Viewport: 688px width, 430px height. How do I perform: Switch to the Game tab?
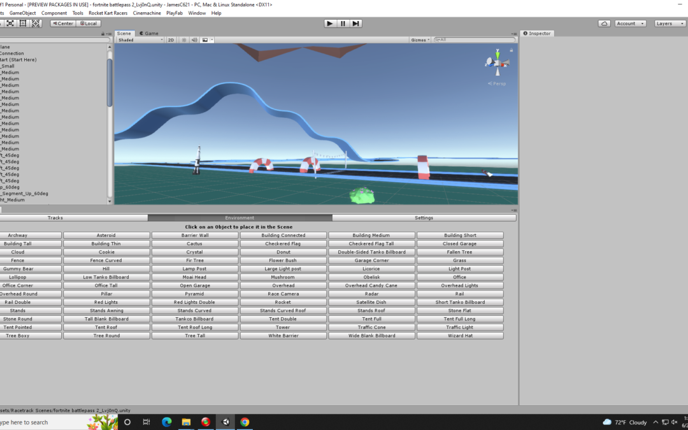tap(149, 33)
